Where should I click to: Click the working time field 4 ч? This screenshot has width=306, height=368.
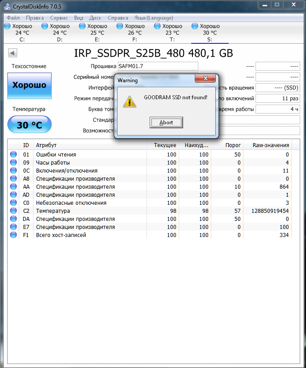click(x=277, y=109)
